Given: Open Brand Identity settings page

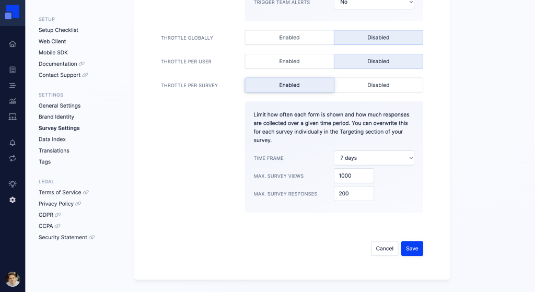Looking at the screenshot, I should pyautogui.click(x=56, y=116).
